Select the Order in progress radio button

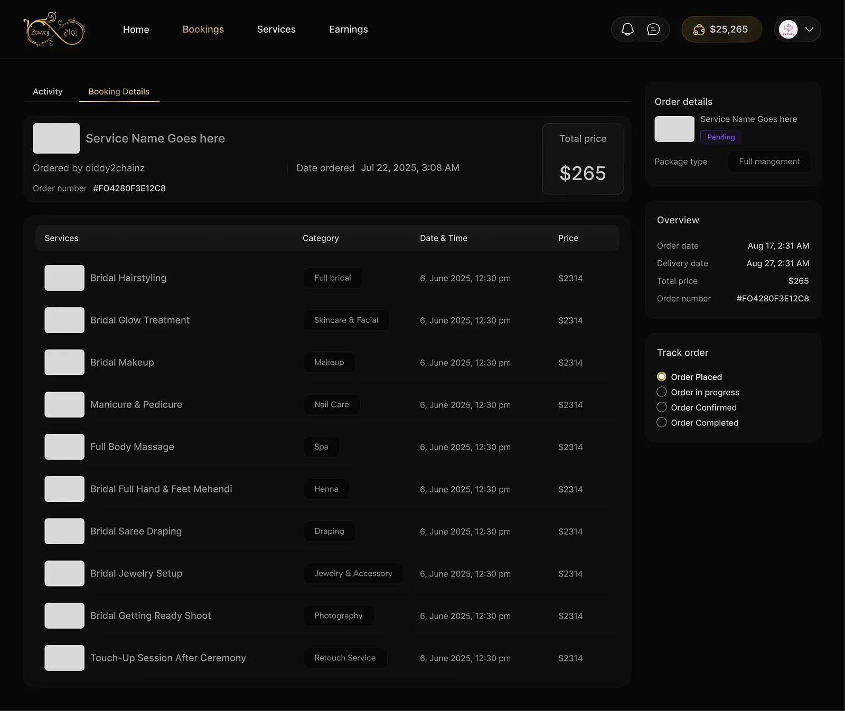click(x=661, y=392)
